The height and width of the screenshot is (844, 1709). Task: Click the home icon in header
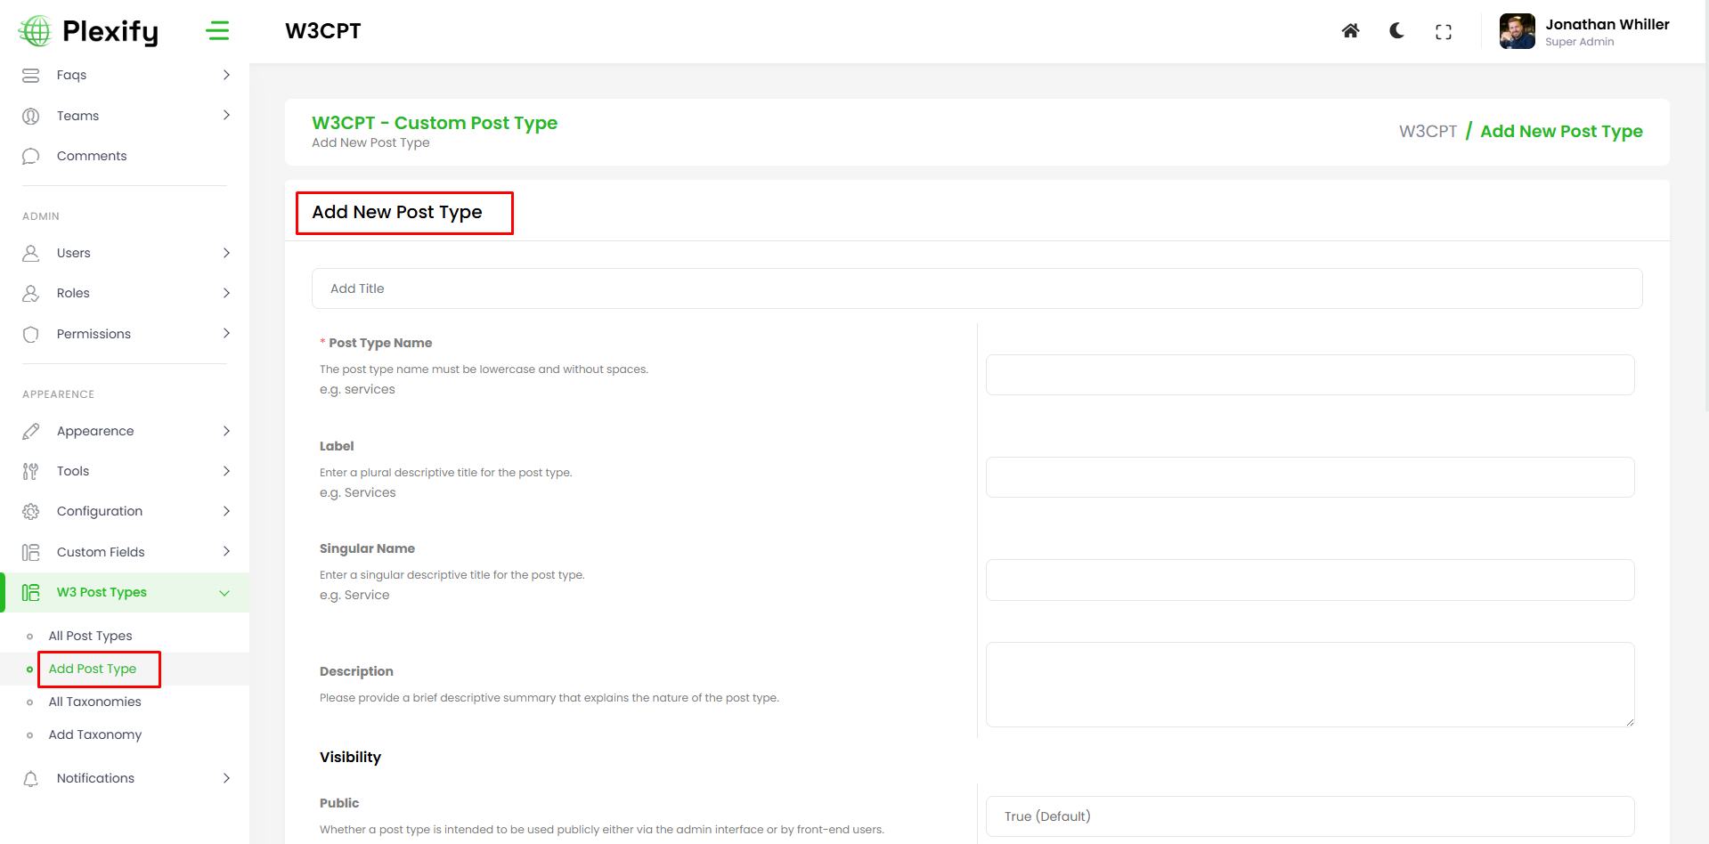click(1350, 31)
